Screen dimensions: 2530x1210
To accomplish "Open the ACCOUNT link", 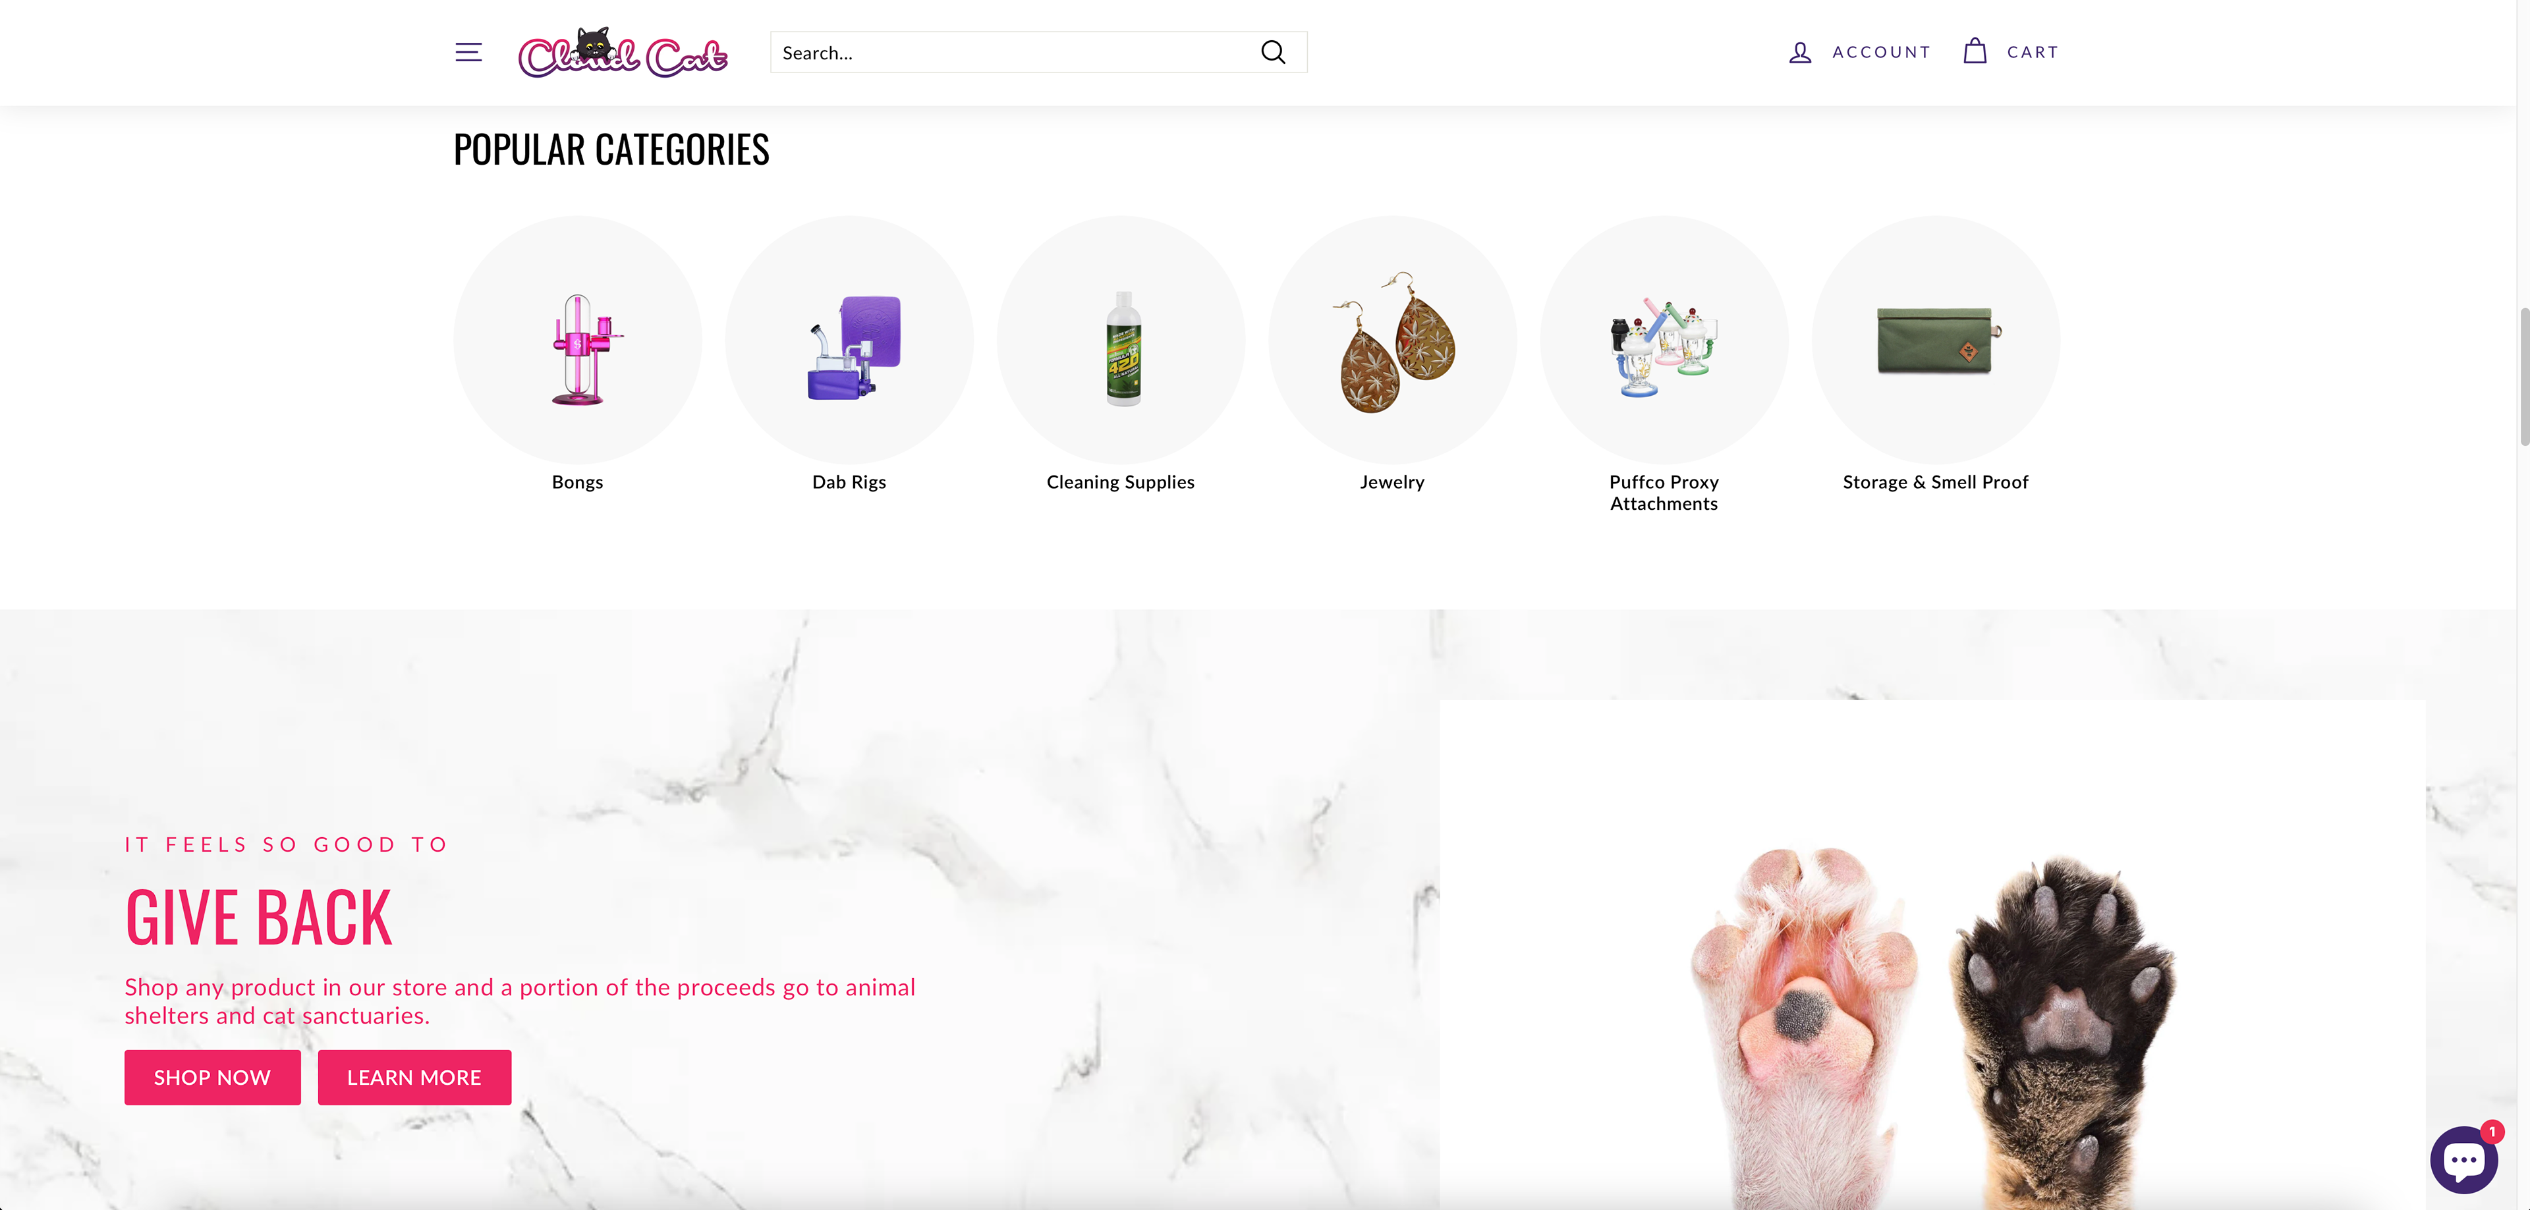I will 1881,52.
